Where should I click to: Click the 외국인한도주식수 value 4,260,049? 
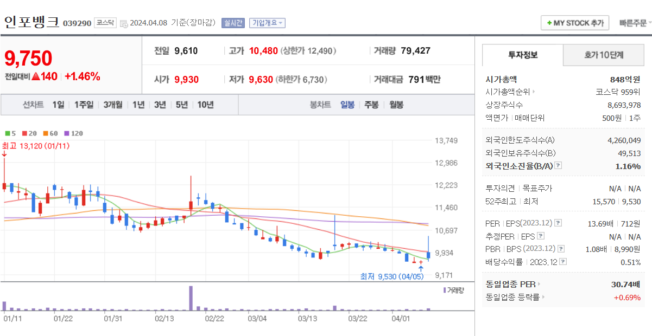tap(624, 140)
